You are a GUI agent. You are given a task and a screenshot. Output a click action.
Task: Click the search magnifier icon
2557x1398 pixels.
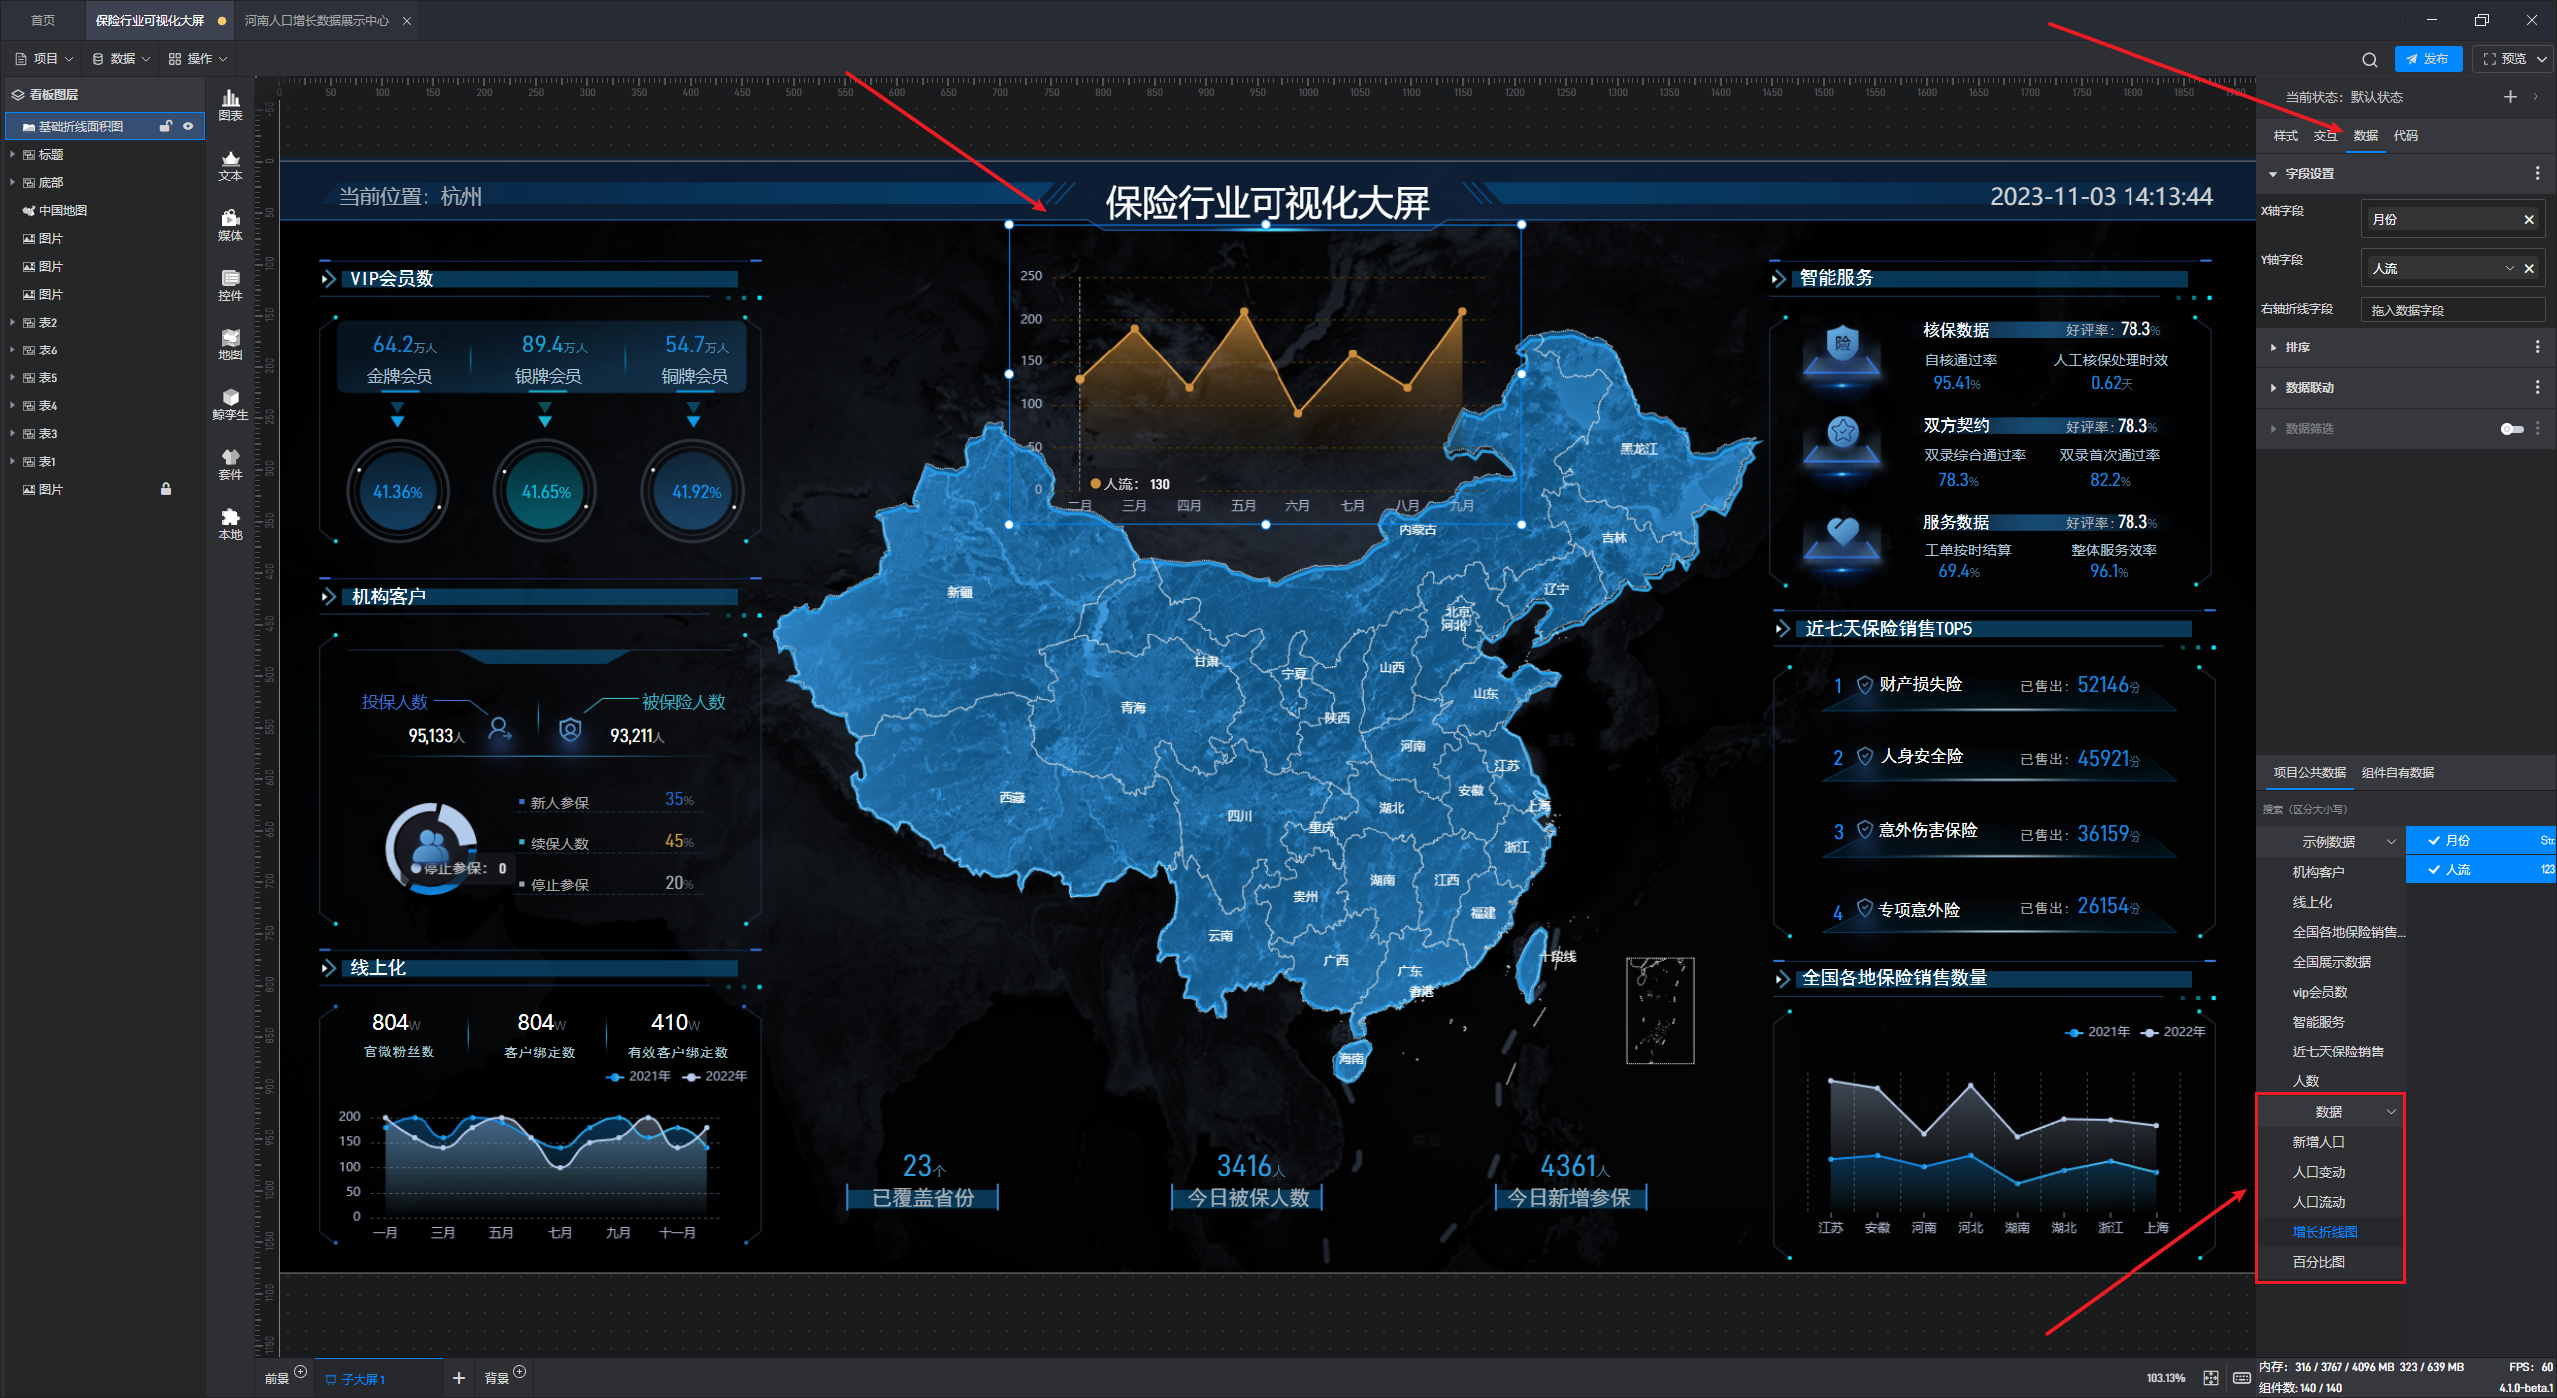2369,59
